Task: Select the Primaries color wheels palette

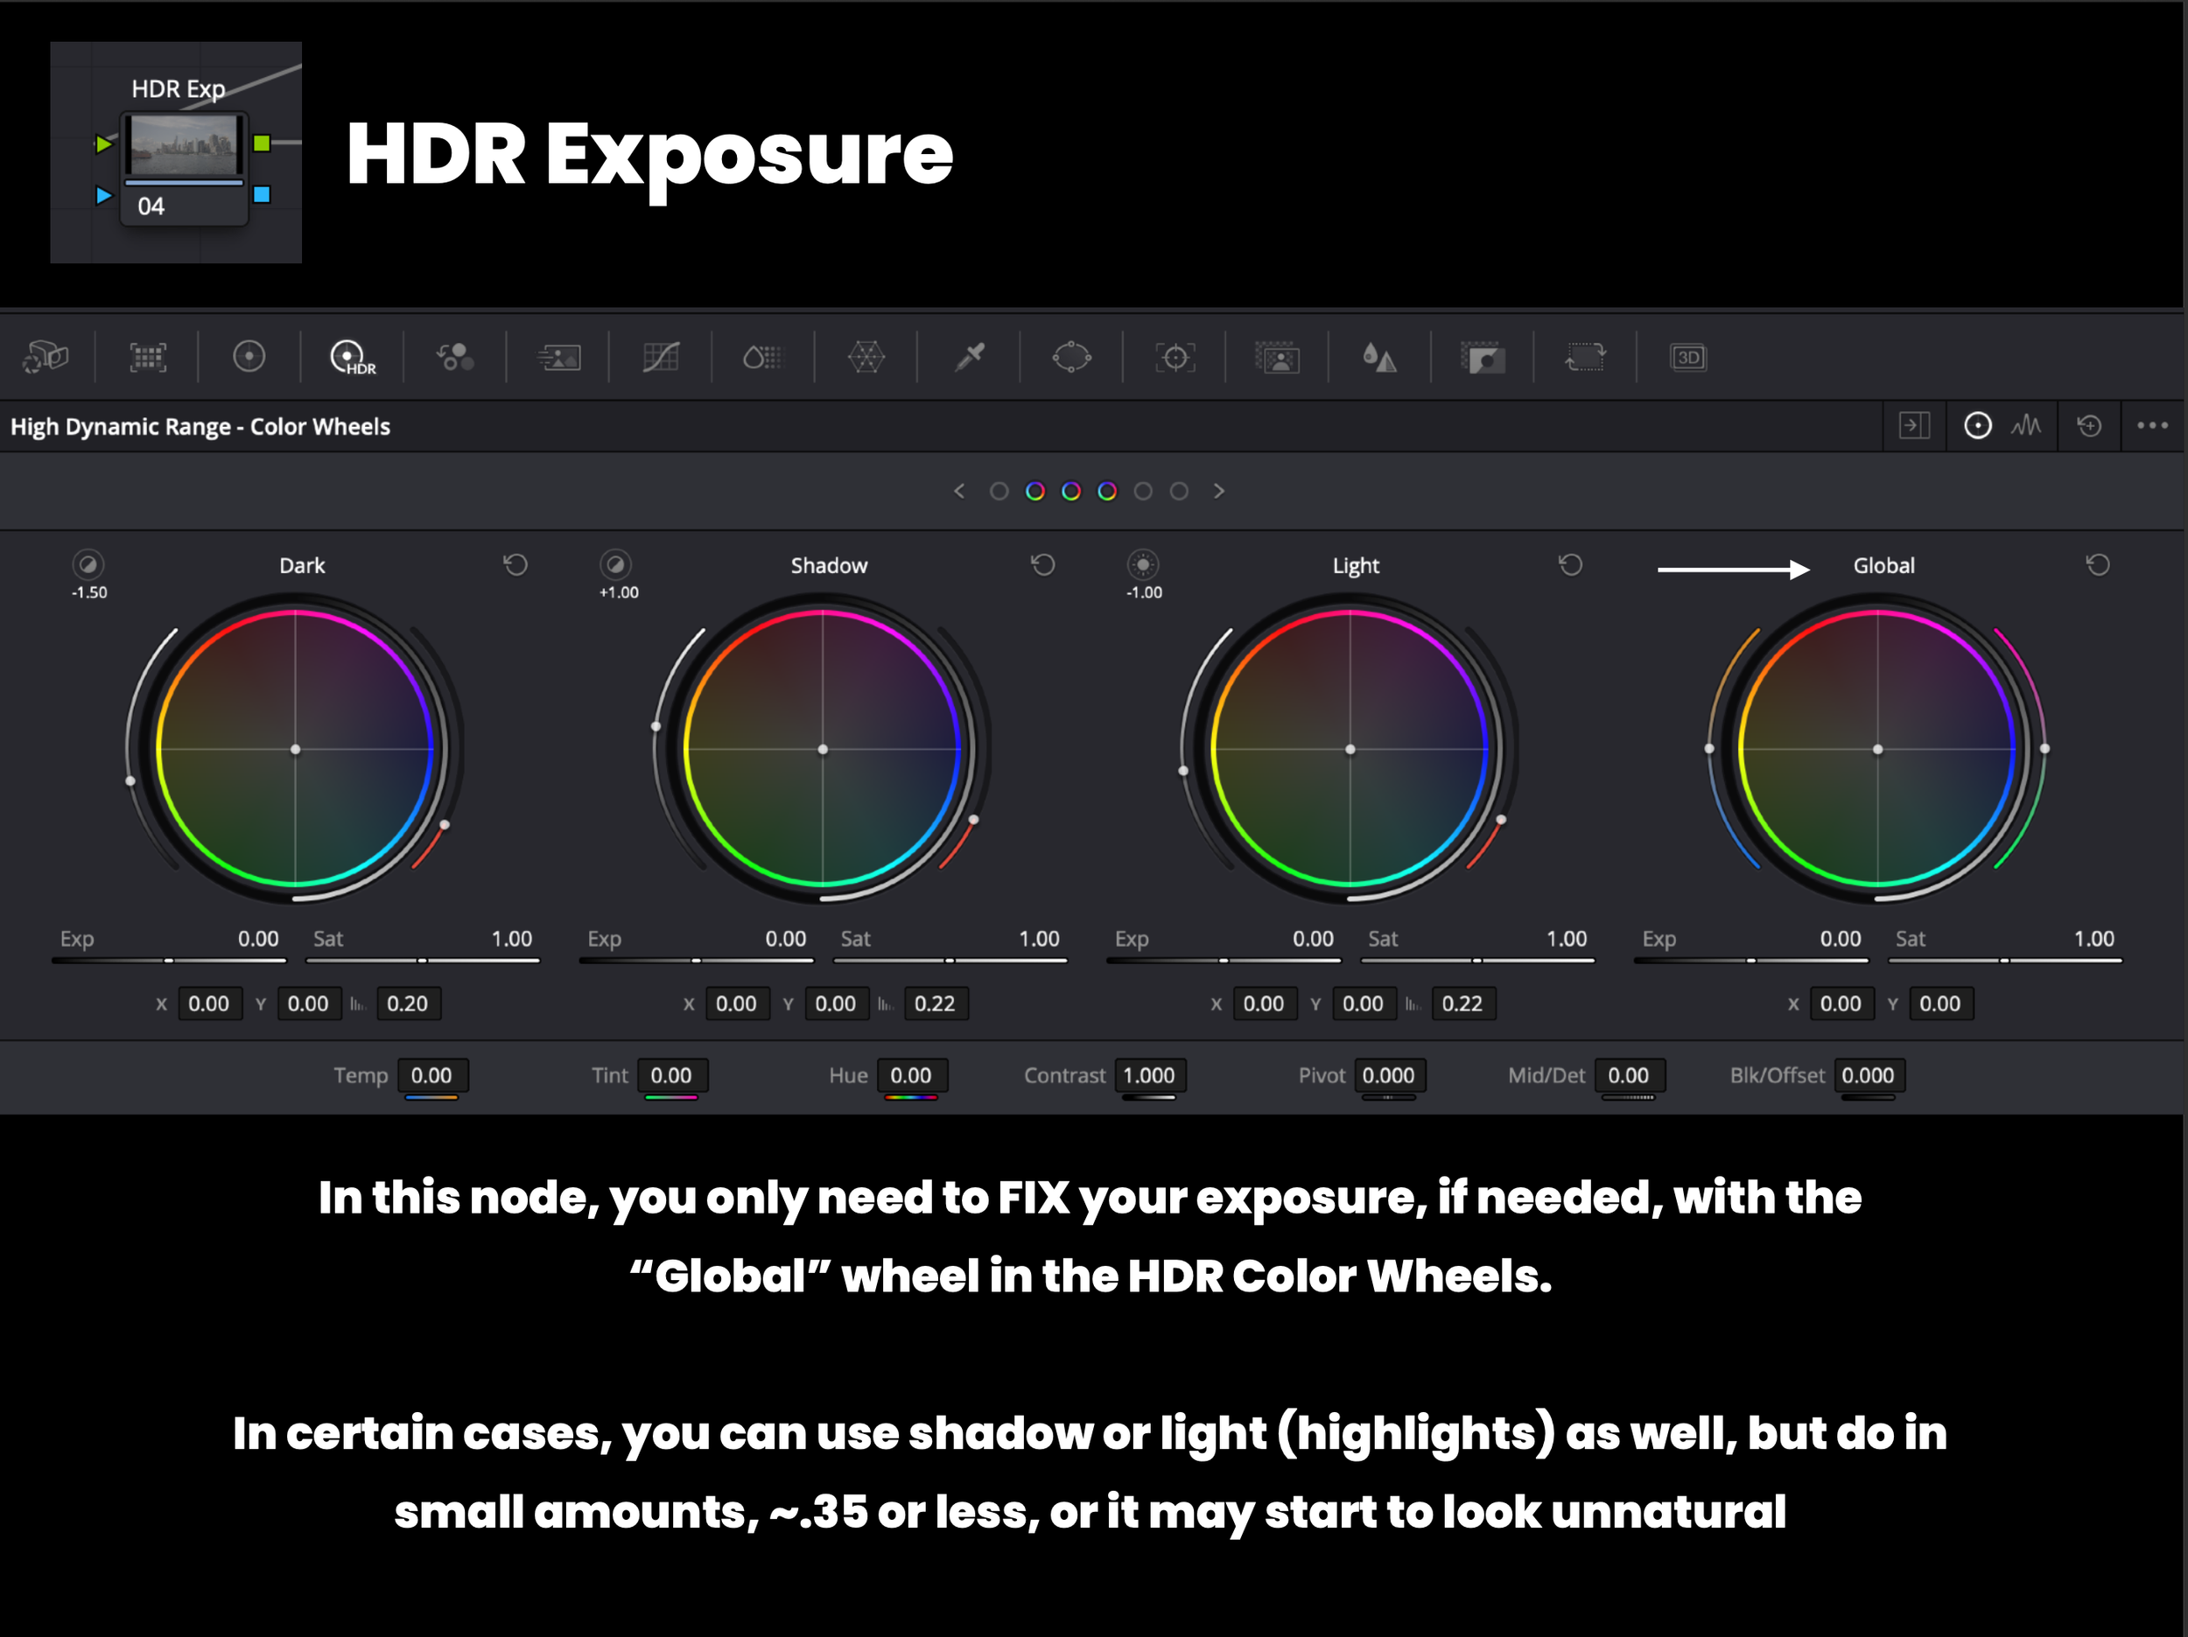Action: tap(249, 357)
